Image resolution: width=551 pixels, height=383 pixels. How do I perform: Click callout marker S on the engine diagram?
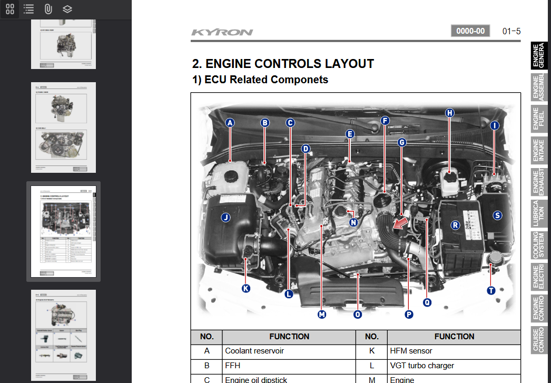click(x=497, y=215)
